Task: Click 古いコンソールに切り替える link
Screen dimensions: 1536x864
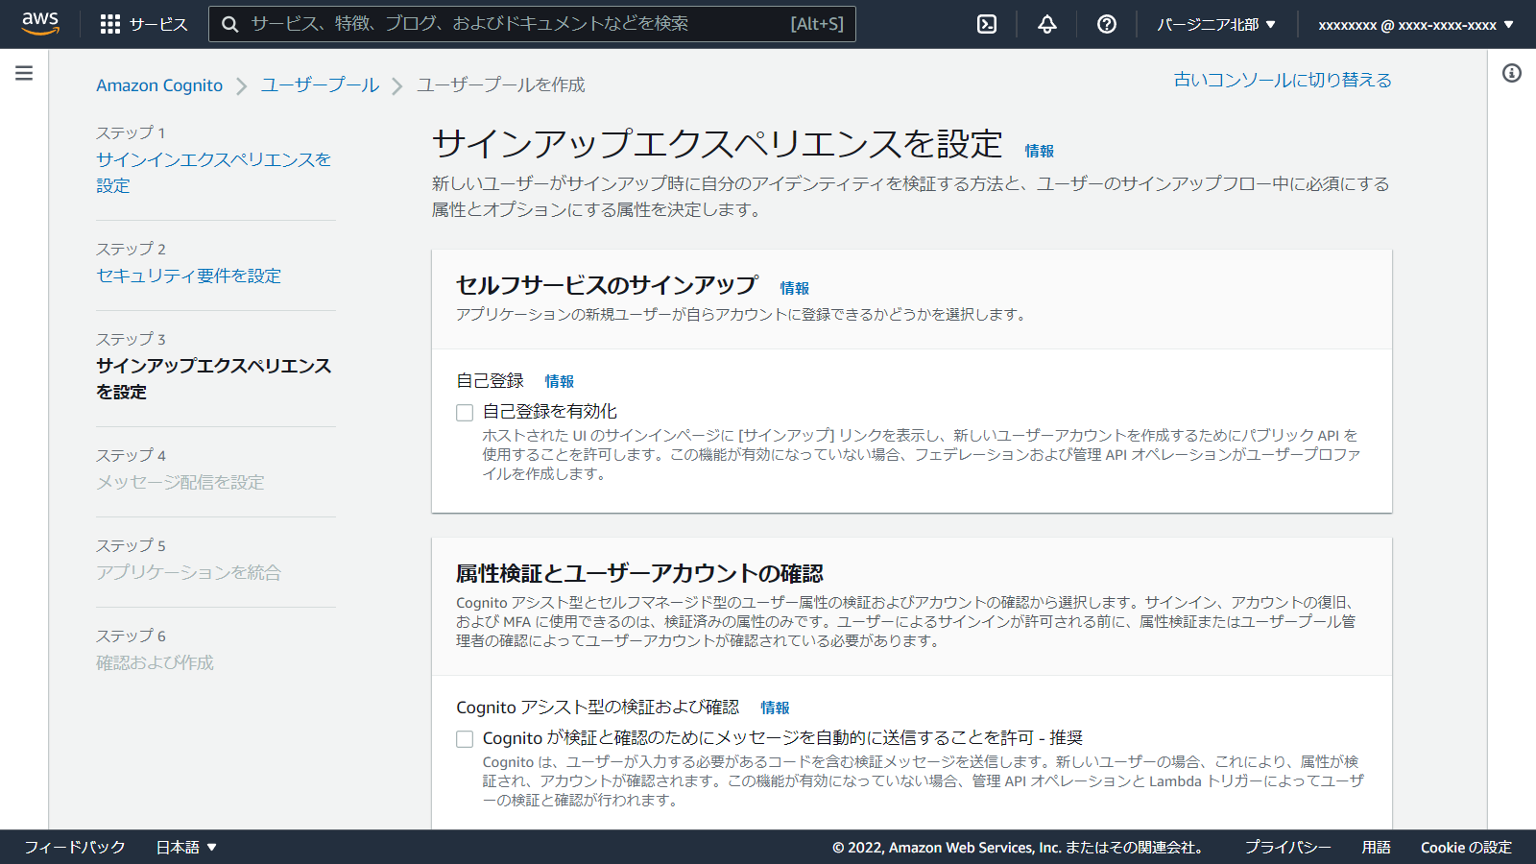Action: 1282,80
